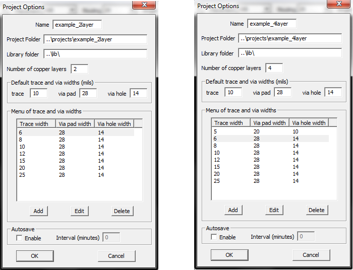Cancel the example_4layer Project Options dialog
The width and height of the screenshot is (353, 270).
click(311, 255)
